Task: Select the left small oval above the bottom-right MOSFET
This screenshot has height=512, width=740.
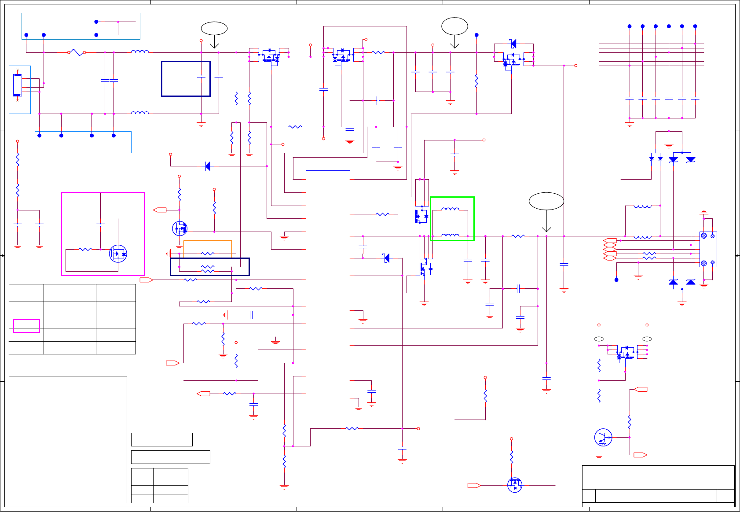Action: 599,339
